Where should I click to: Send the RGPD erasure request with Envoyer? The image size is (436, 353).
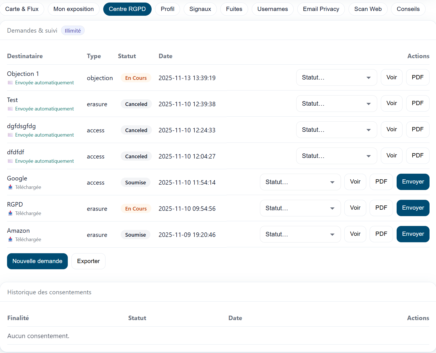pos(413,208)
